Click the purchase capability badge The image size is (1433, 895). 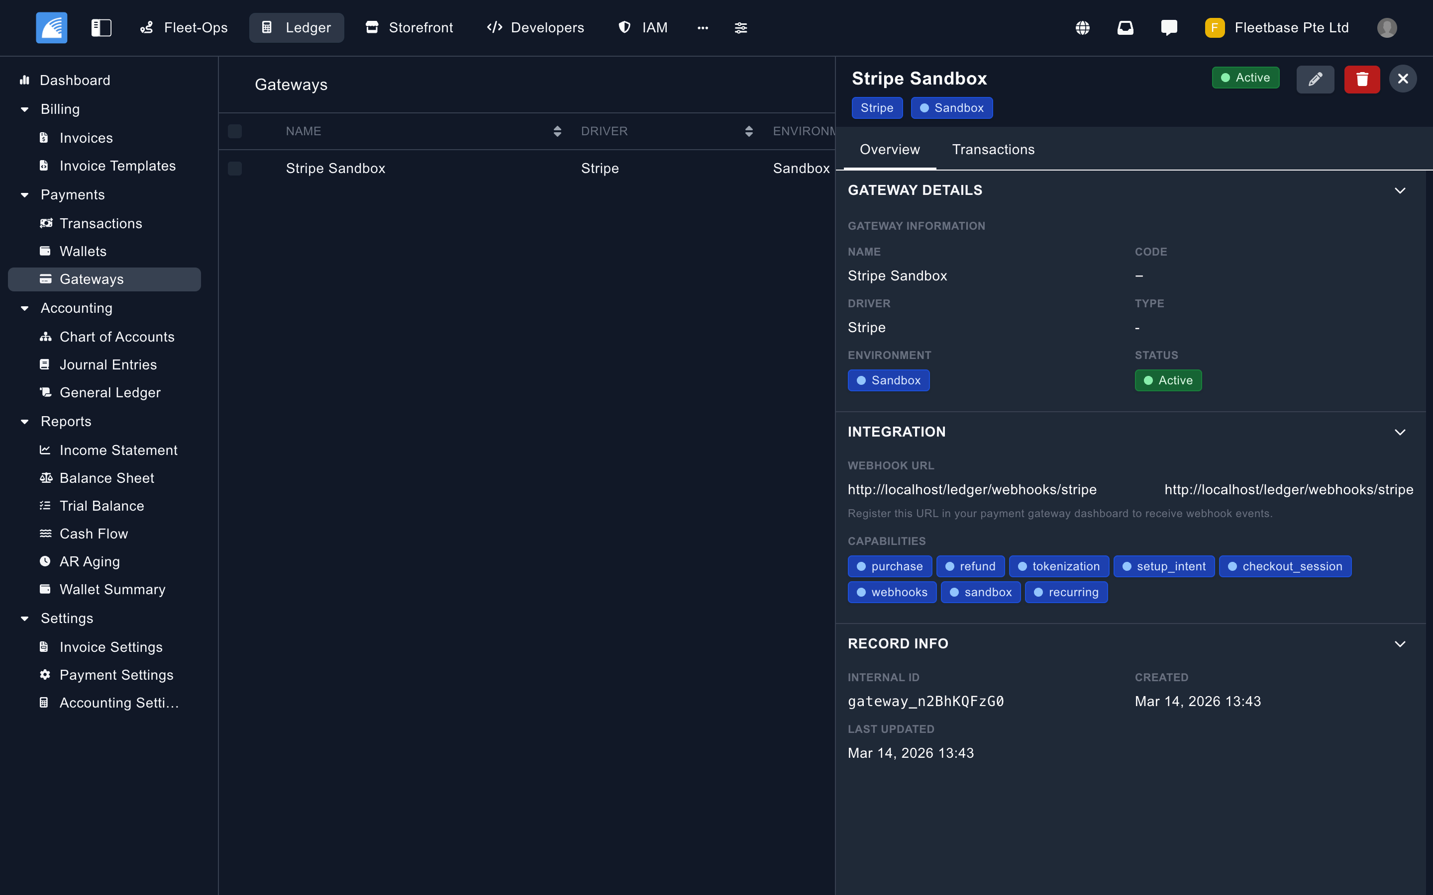[890, 566]
